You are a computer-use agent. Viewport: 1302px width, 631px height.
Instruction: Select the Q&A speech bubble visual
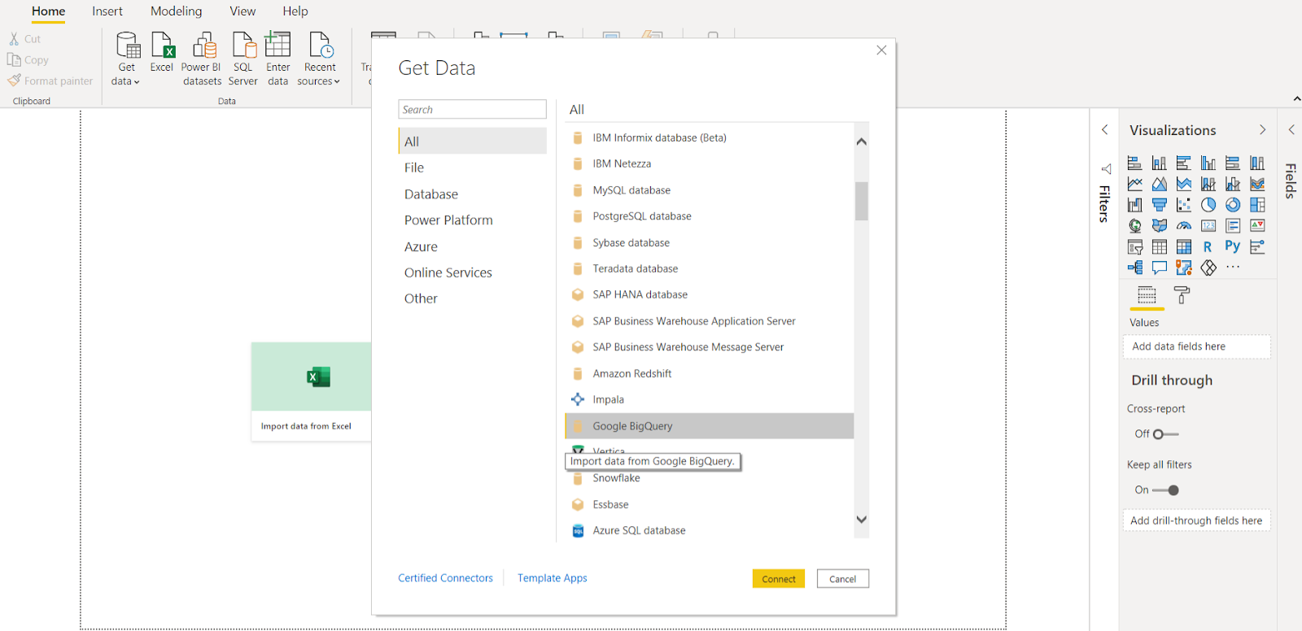click(1160, 268)
